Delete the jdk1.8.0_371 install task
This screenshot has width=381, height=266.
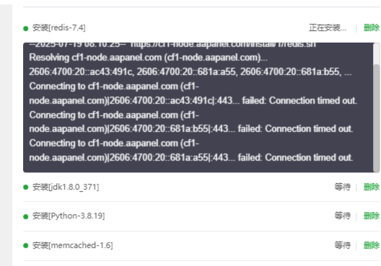tap(372, 187)
